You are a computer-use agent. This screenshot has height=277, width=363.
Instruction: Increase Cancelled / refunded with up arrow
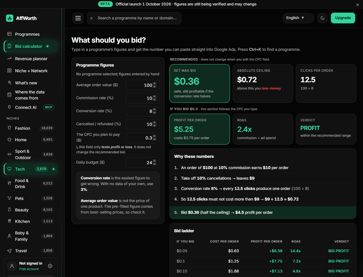coord(155,122)
